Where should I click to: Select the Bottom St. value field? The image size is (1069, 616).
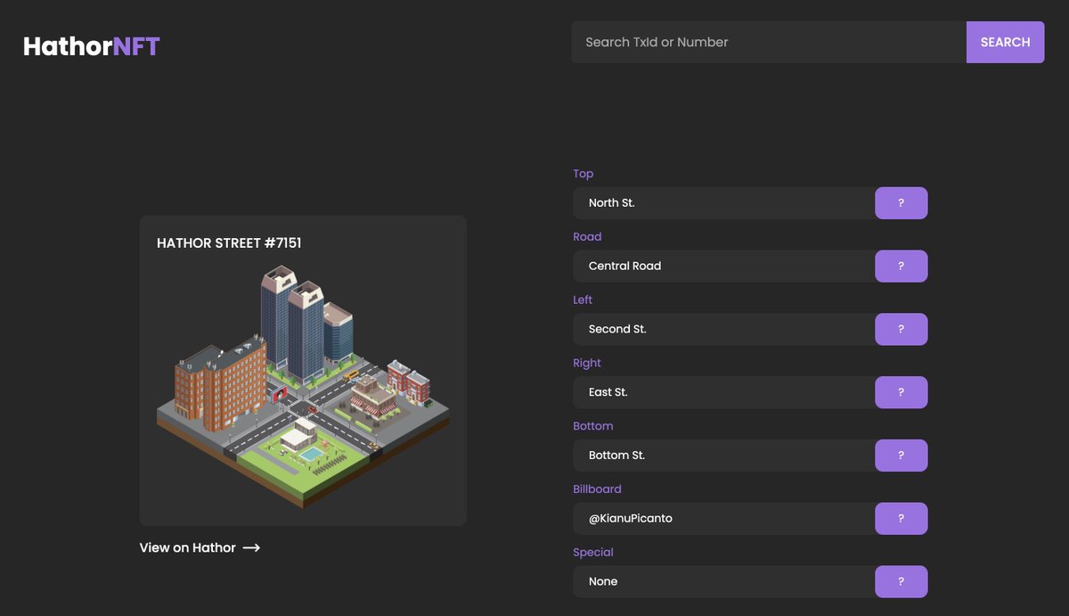[x=723, y=456]
